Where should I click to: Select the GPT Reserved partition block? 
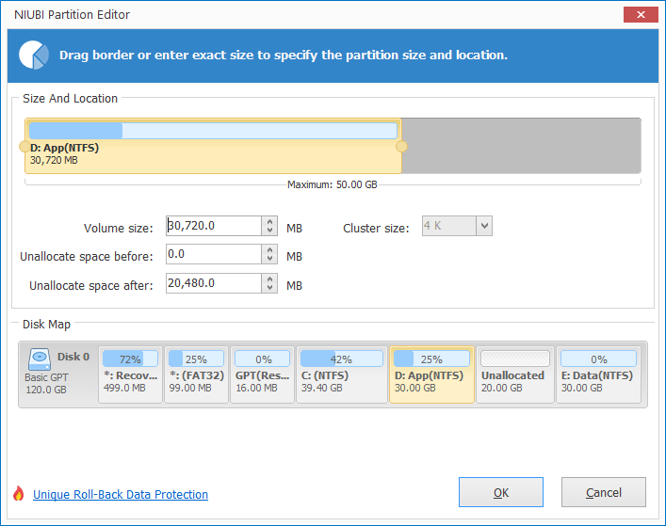[x=262, y=375]
